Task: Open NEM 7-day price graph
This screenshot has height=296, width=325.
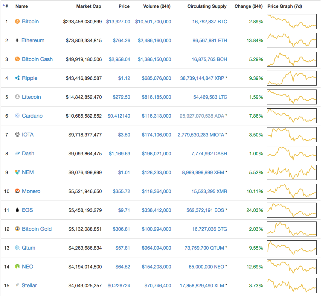Action: pyautogui.click(x=292, y=172)
